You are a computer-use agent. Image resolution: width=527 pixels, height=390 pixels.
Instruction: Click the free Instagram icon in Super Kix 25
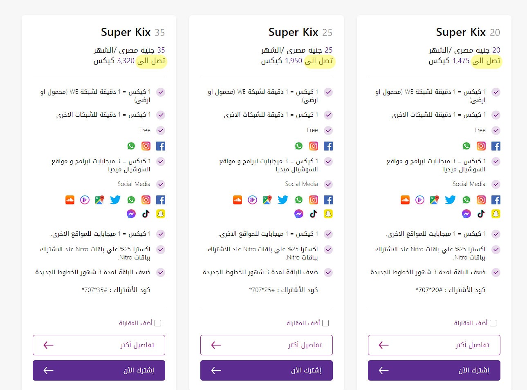tap(314, 146)
